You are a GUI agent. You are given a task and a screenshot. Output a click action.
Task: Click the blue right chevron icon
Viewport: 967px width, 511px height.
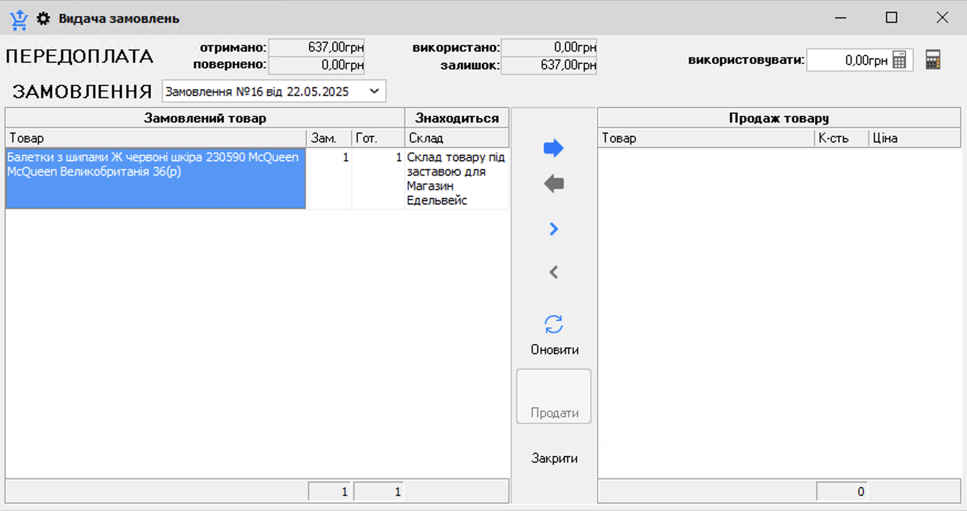coord(553,229)
